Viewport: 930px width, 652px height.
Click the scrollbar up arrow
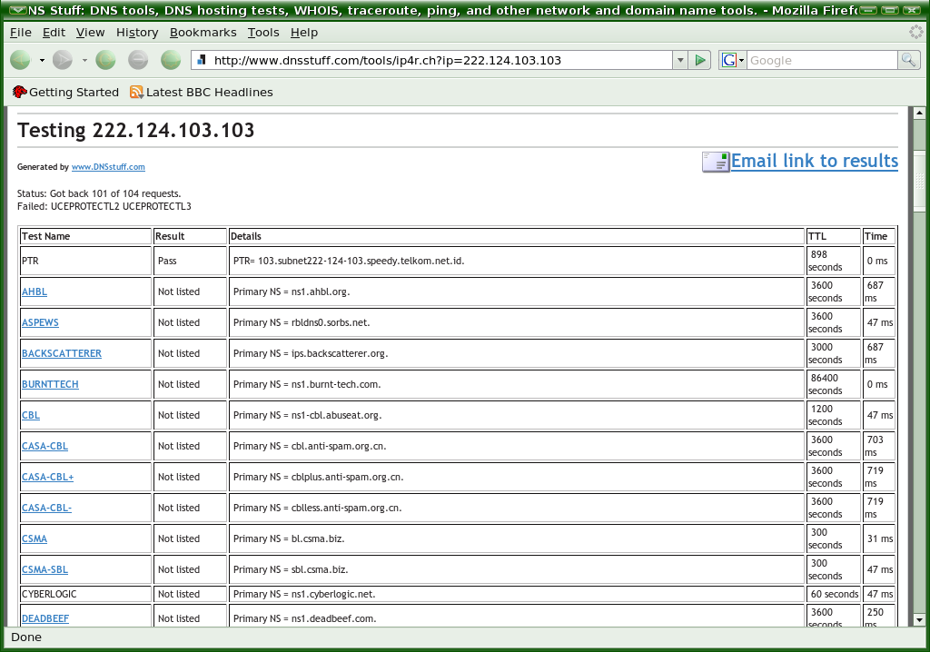pyautogui.click(x=919, y=112)
